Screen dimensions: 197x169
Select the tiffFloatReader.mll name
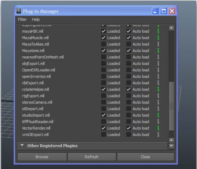[38, 122]
